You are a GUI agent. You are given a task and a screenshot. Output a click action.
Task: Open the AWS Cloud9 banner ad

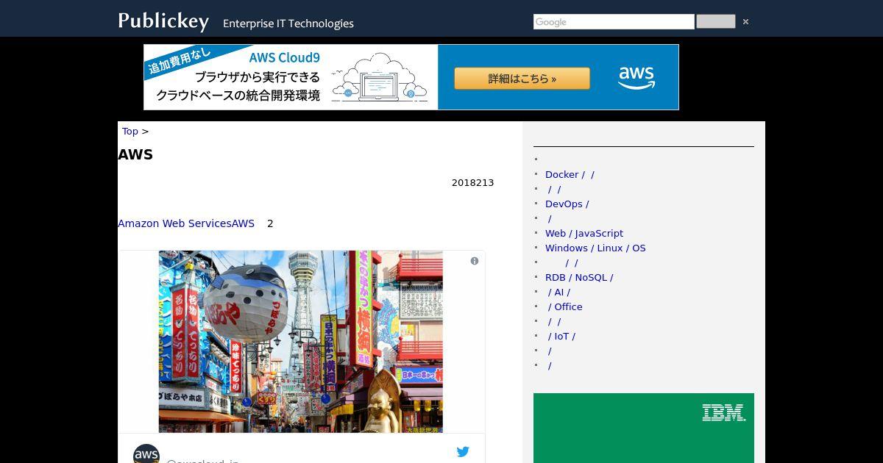pos(411,77)
